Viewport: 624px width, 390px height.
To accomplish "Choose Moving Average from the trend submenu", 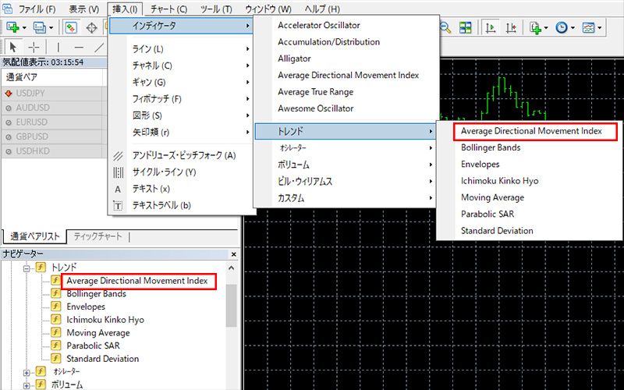I will coord(491,197).
